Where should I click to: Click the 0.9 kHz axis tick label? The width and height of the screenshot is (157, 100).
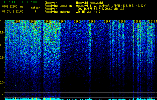click(x=2, y=57)
